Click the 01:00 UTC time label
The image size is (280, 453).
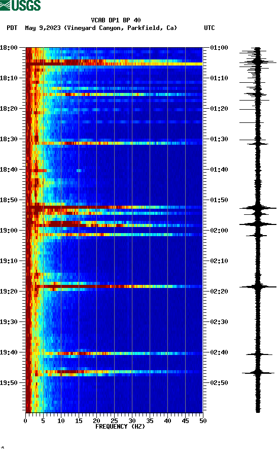click(x=219, y=48)
